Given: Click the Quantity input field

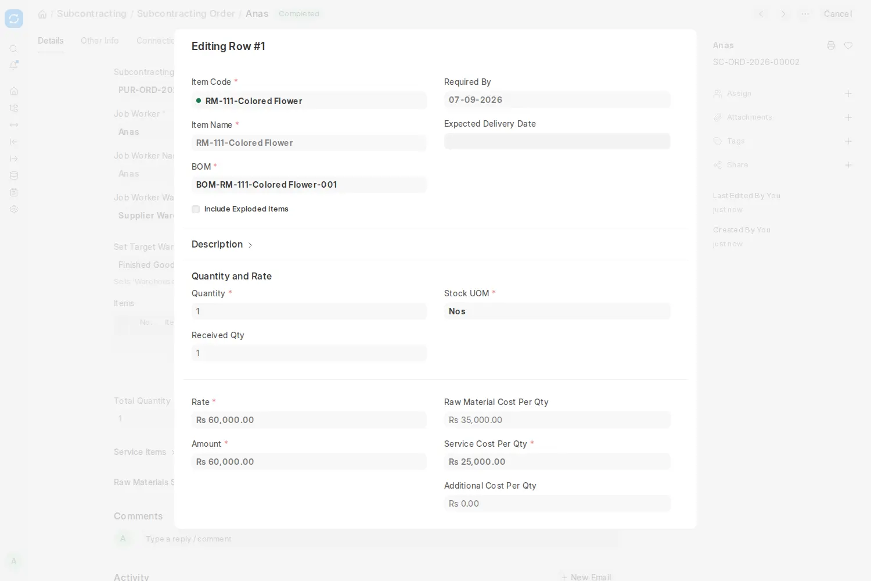Looking at the screenshot, I should pyautogui.click(x=309, y=311).
